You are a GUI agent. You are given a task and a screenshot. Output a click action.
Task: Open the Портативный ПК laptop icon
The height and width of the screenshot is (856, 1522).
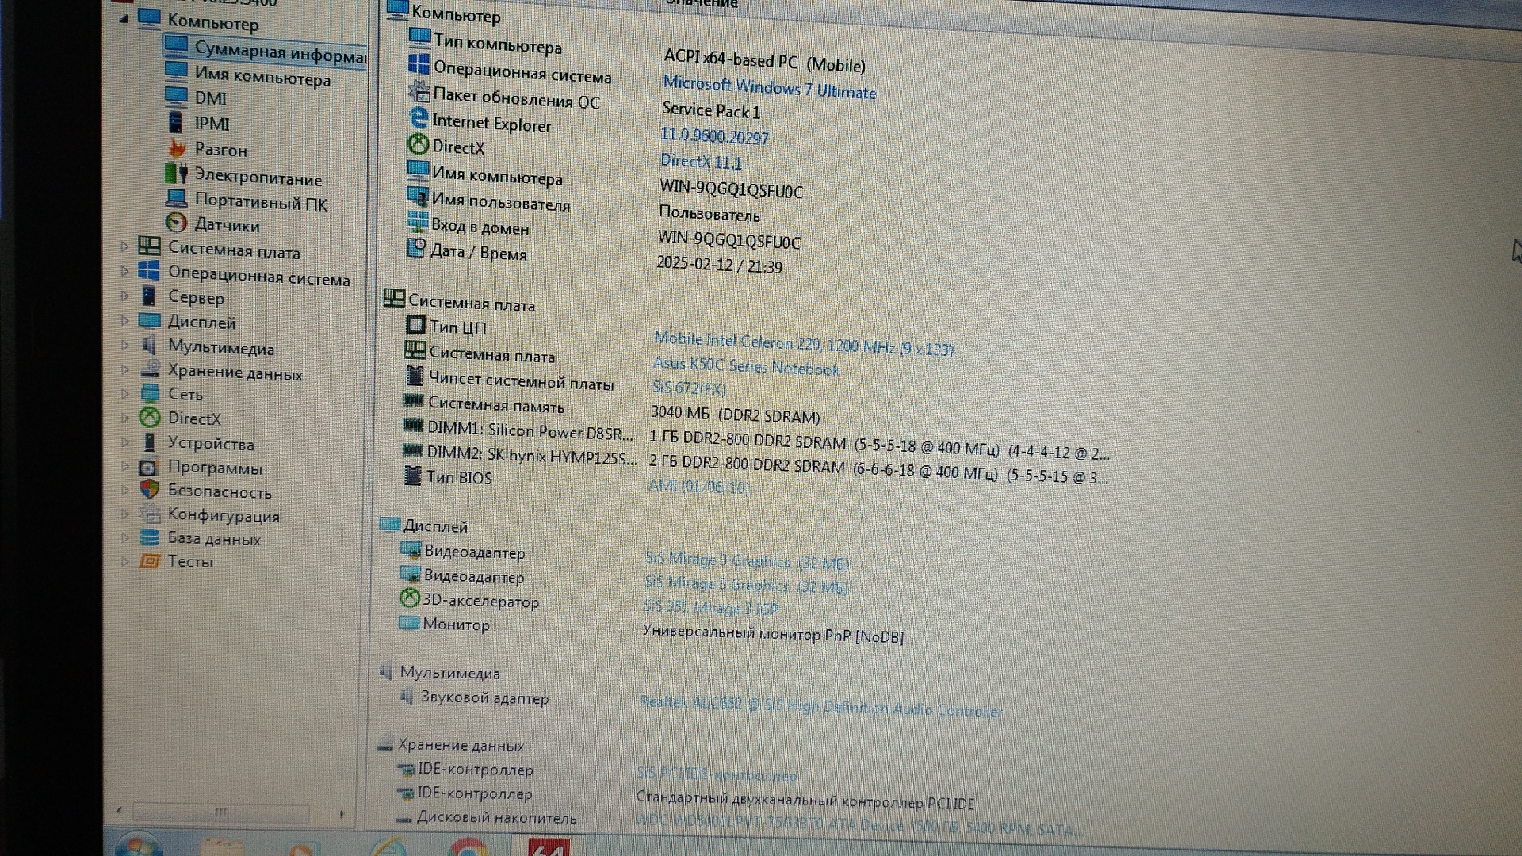(x=176, y=198)
